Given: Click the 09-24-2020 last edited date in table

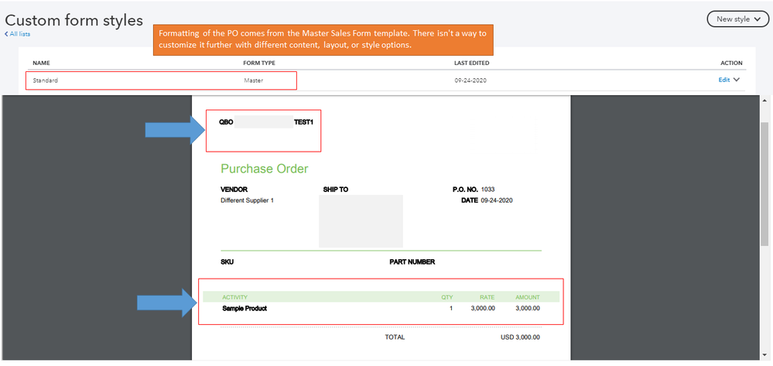Looking at the screenshot, I should [x=471, y=80].
